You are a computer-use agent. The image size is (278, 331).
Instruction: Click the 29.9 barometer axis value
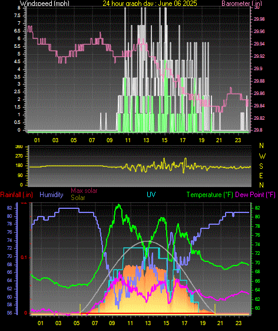click(x=258, y=68)
